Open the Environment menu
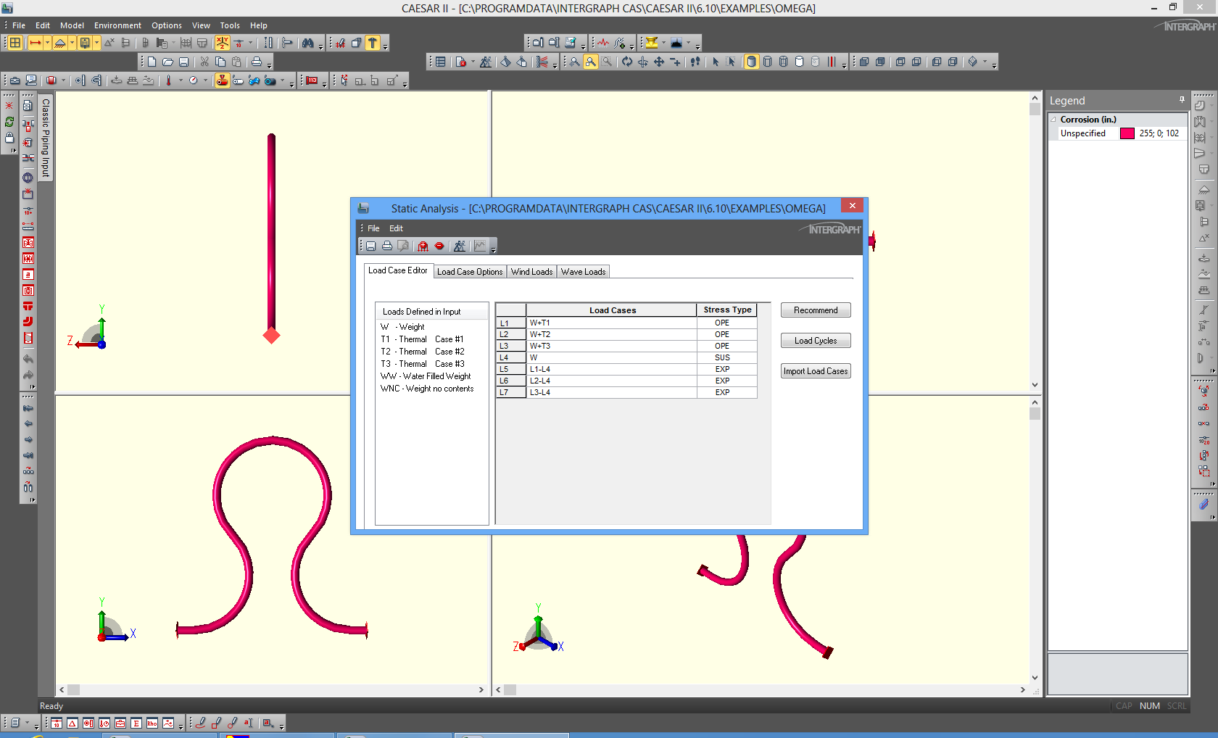1218x738 pixels. 117,25
